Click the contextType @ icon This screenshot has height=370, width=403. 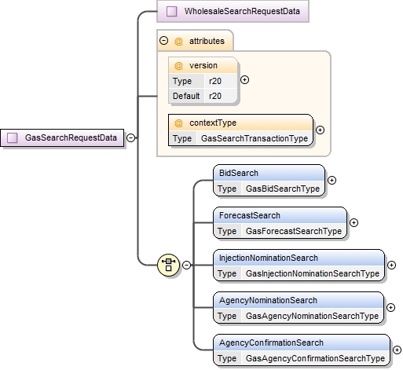pyautogui.click(x=178, y=123)
